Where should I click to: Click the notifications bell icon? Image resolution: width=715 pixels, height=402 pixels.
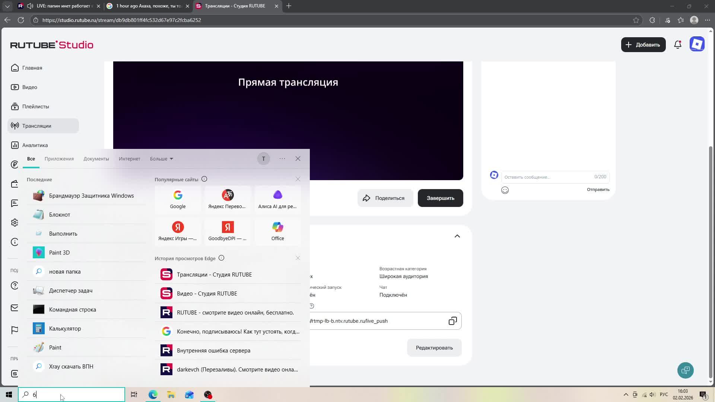point(678,45)
